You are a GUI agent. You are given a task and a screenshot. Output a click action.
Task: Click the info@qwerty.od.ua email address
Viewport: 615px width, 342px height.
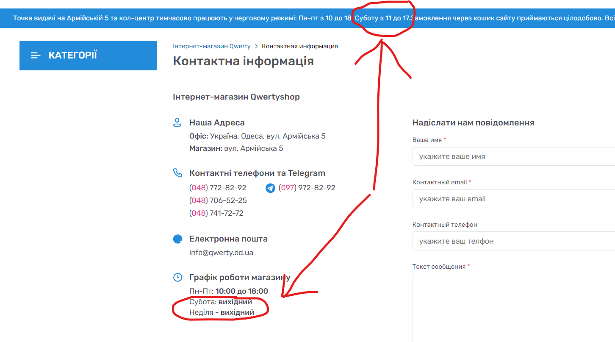pos(221,253)
